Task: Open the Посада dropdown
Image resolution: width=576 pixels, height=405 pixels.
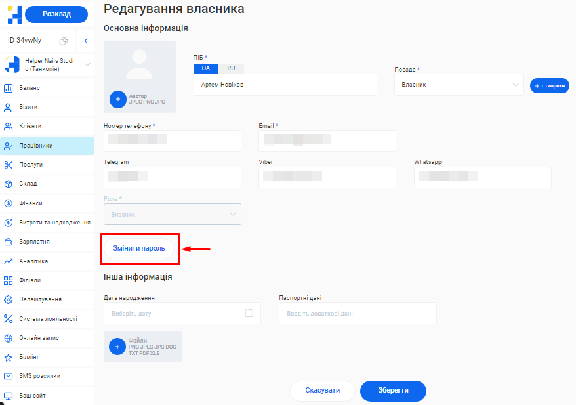Action: (458, 85)
